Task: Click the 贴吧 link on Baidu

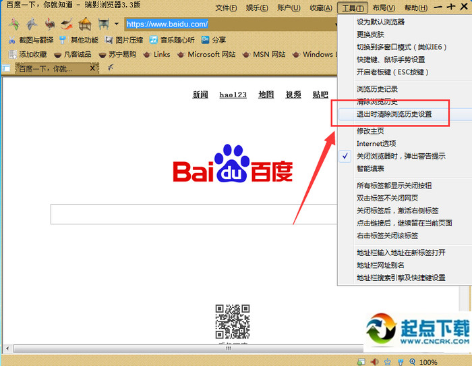Action: [x=320, y=95]
